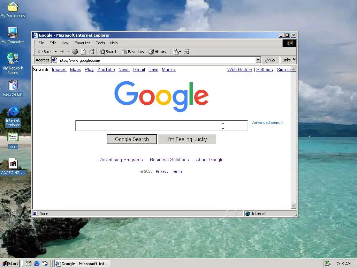Viewport: 357px width, 268px height.
Task: Click the page scrollbar down arrow
Action: point(294,206)
